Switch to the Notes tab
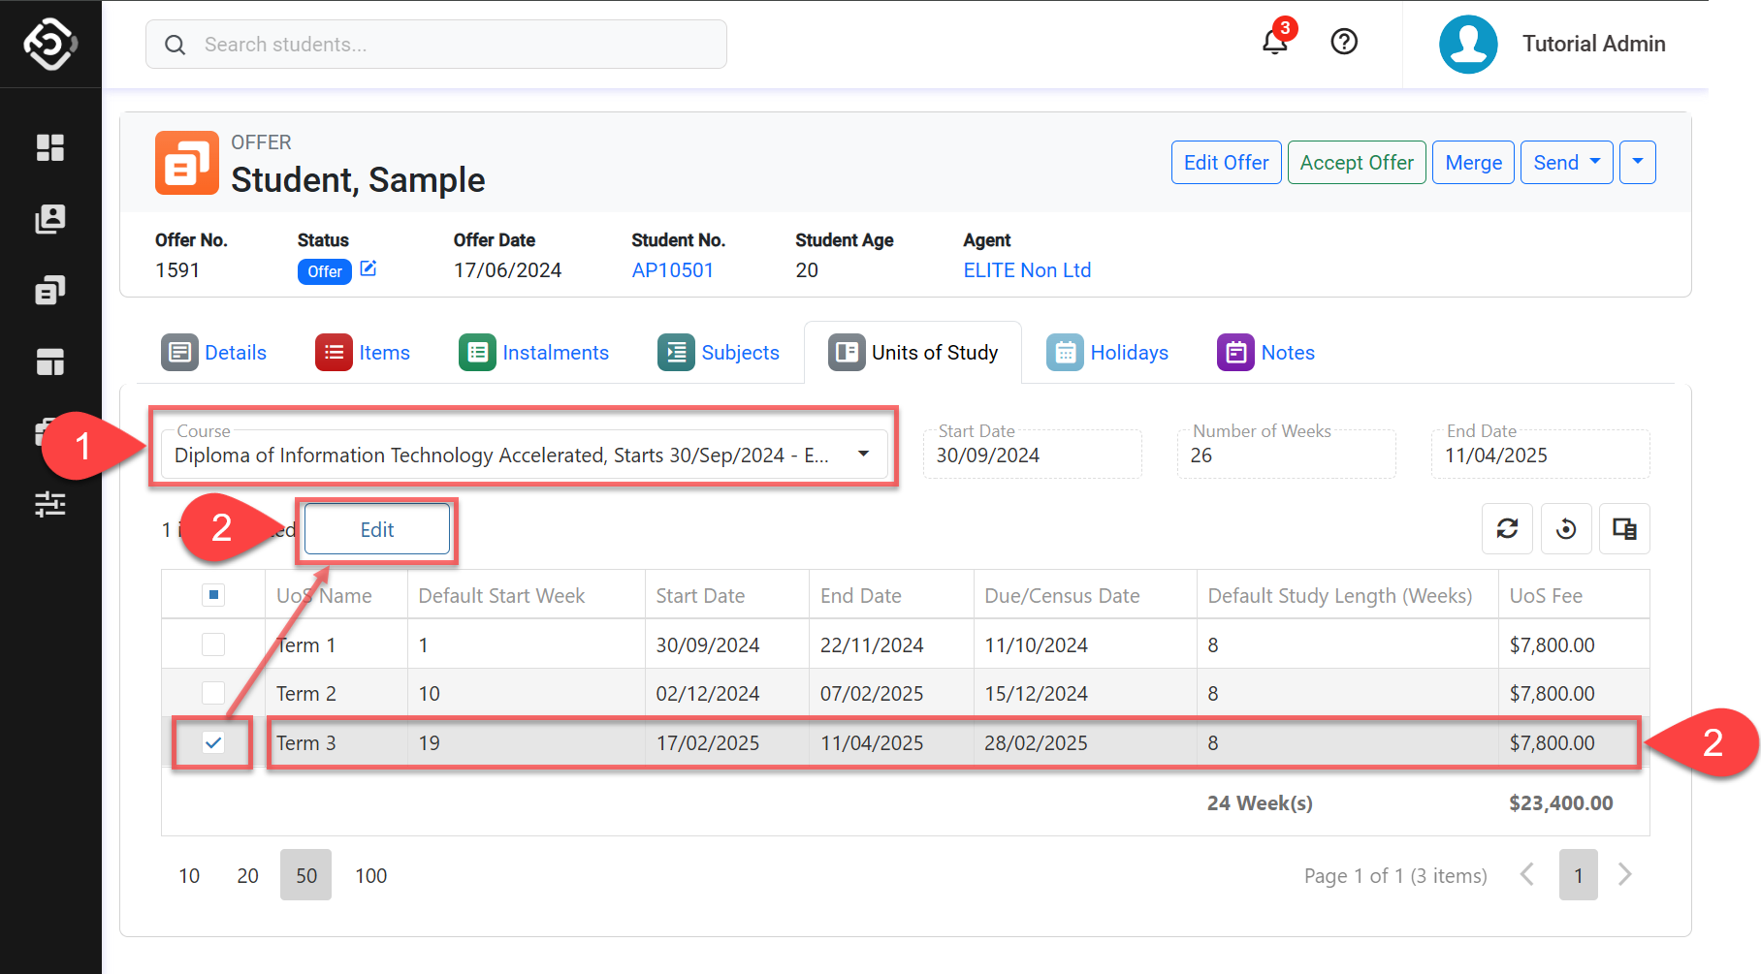 (1266, 353)
